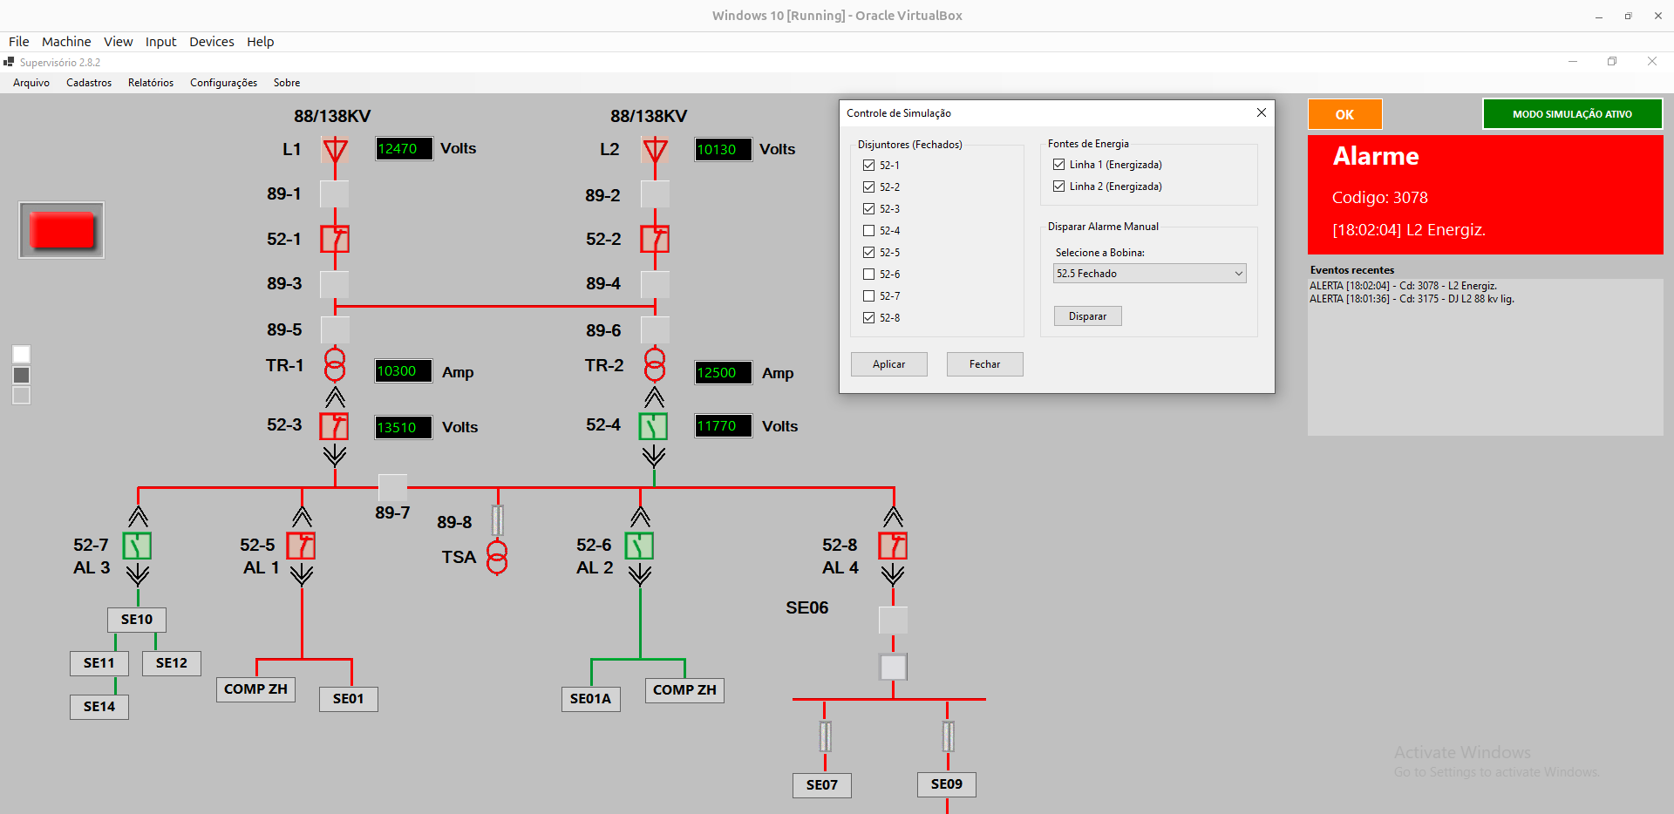Click the 52-5 AL 1 breaker symbol
Screen dimensions: 1674x814
301,546
